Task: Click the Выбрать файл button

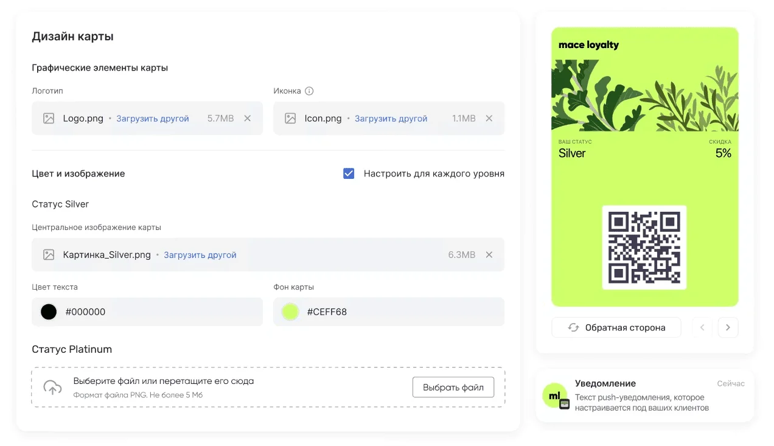Action: (453, 387)
